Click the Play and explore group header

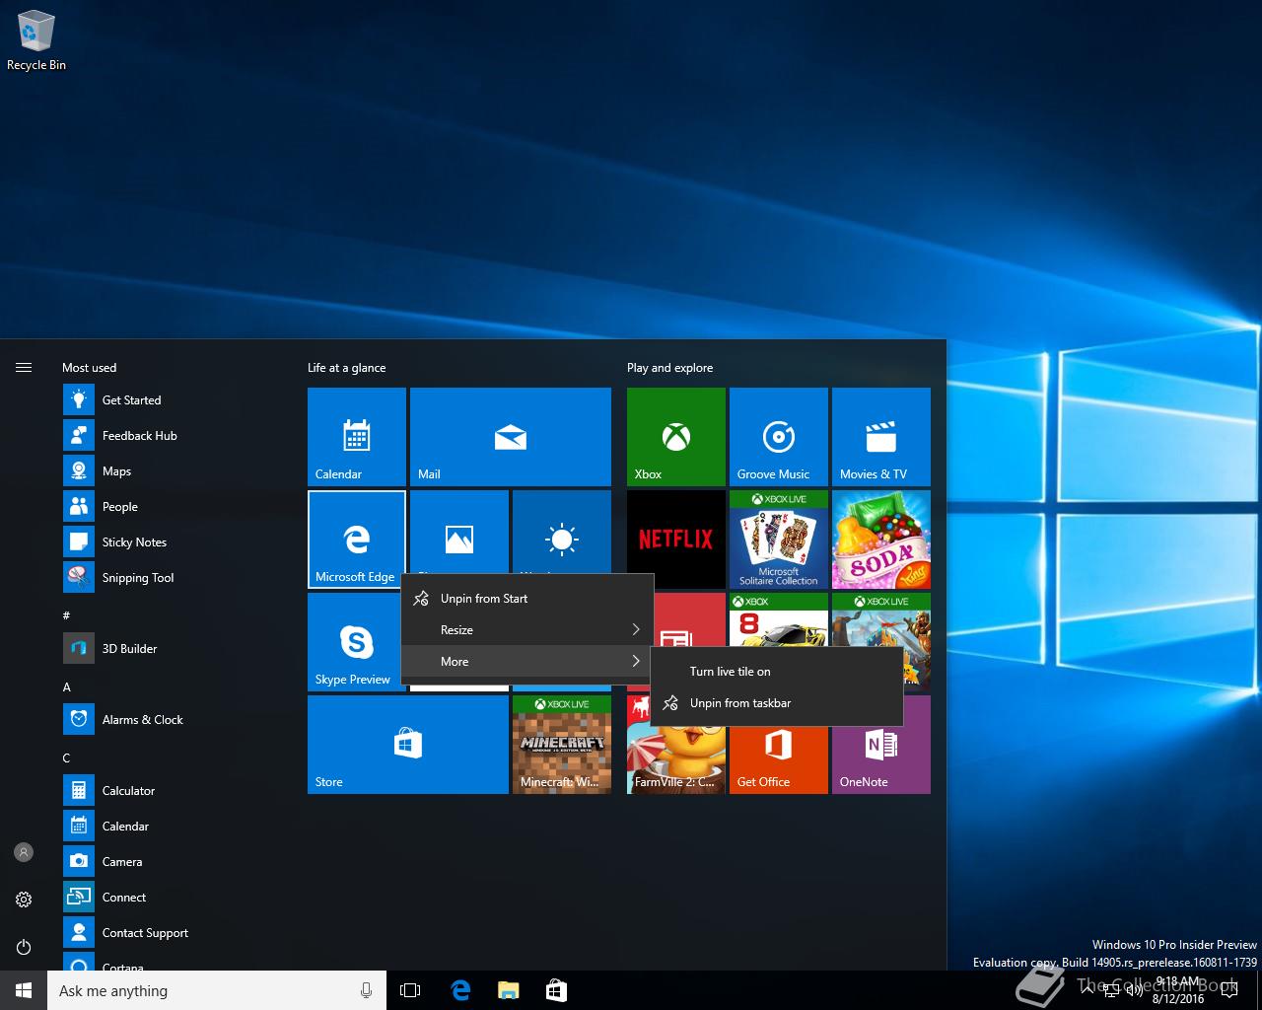tap(670, 368)
